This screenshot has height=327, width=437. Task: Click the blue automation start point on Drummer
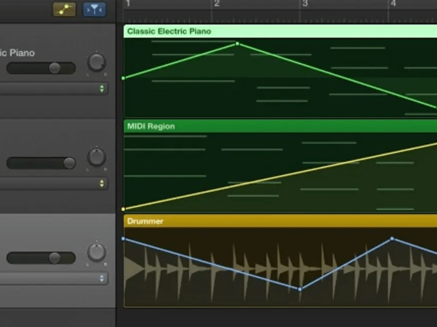pos(123,239)
